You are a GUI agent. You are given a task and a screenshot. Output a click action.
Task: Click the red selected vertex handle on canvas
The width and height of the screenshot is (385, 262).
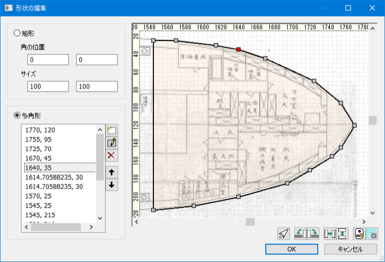[238, 49]
